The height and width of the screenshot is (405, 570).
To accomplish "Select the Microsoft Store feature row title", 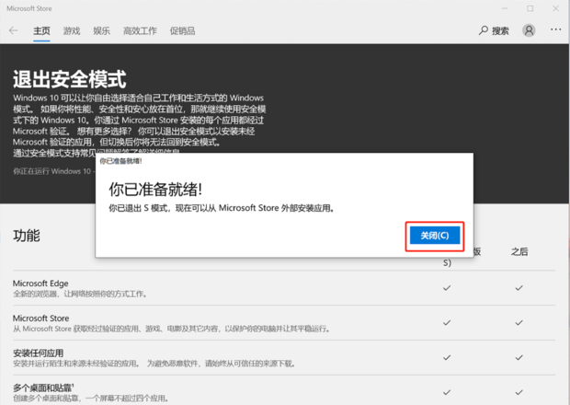I will coord(40,318).
